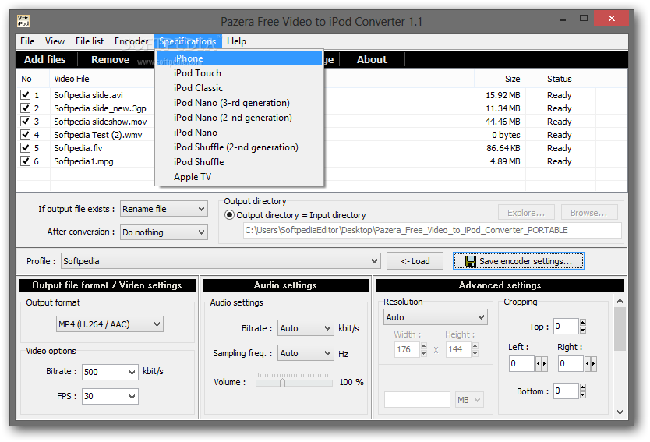The image size is (650, 442).
Task: Click the <- Load profile button
Action: [415, 261]
